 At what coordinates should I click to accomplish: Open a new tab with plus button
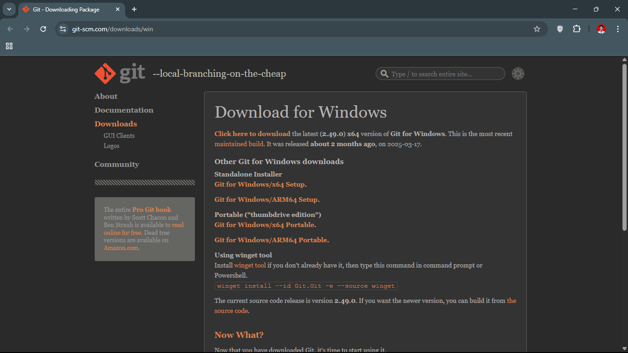pos(134,9)
